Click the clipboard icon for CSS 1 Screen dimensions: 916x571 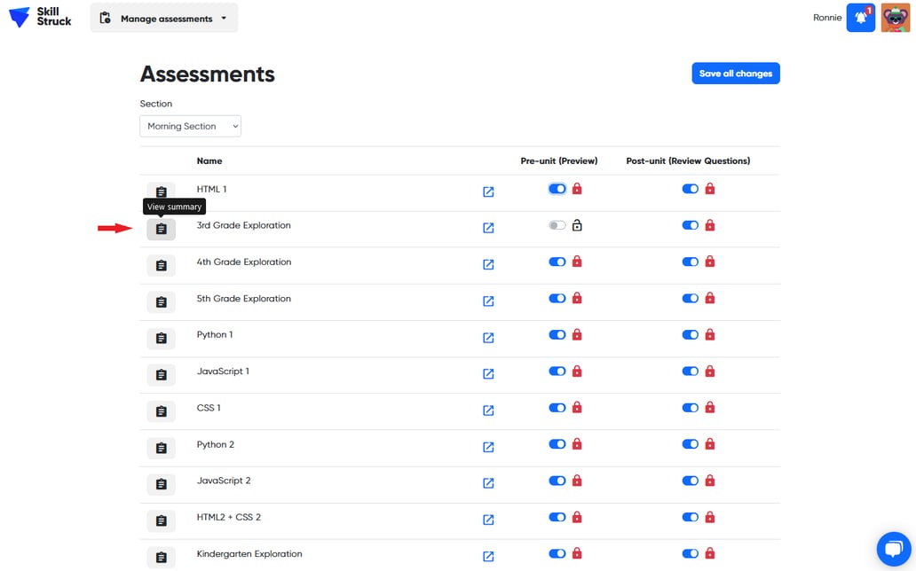pos(161,411)
